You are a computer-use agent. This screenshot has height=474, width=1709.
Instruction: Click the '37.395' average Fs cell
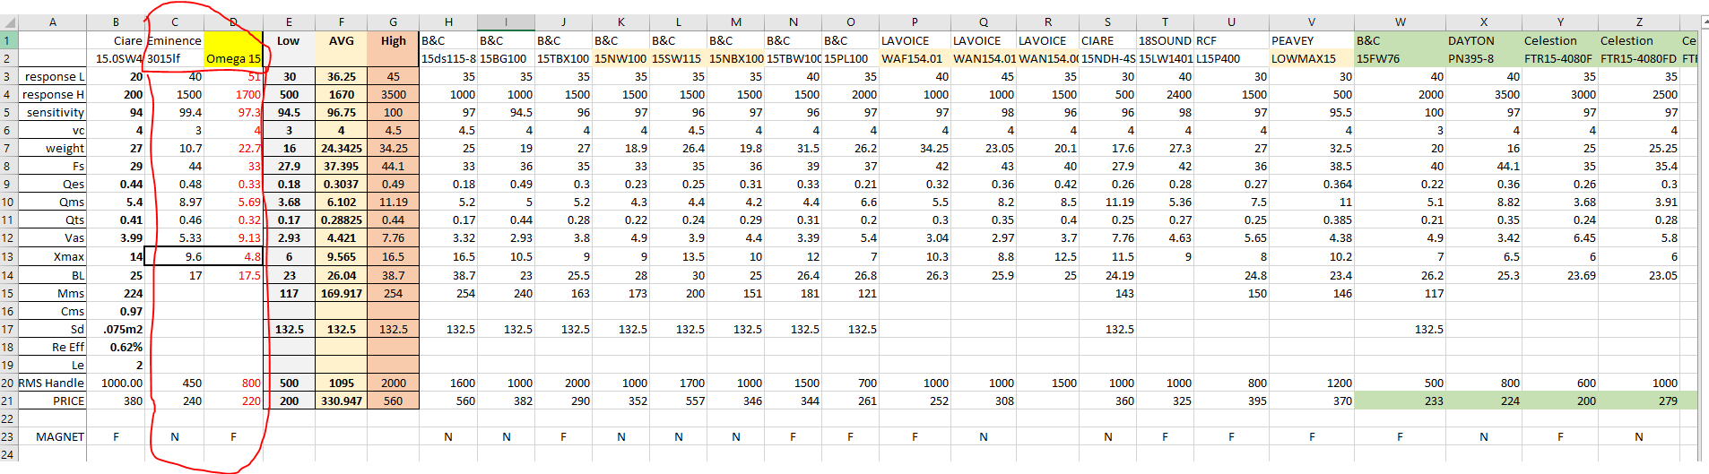[x=341, y=166]
